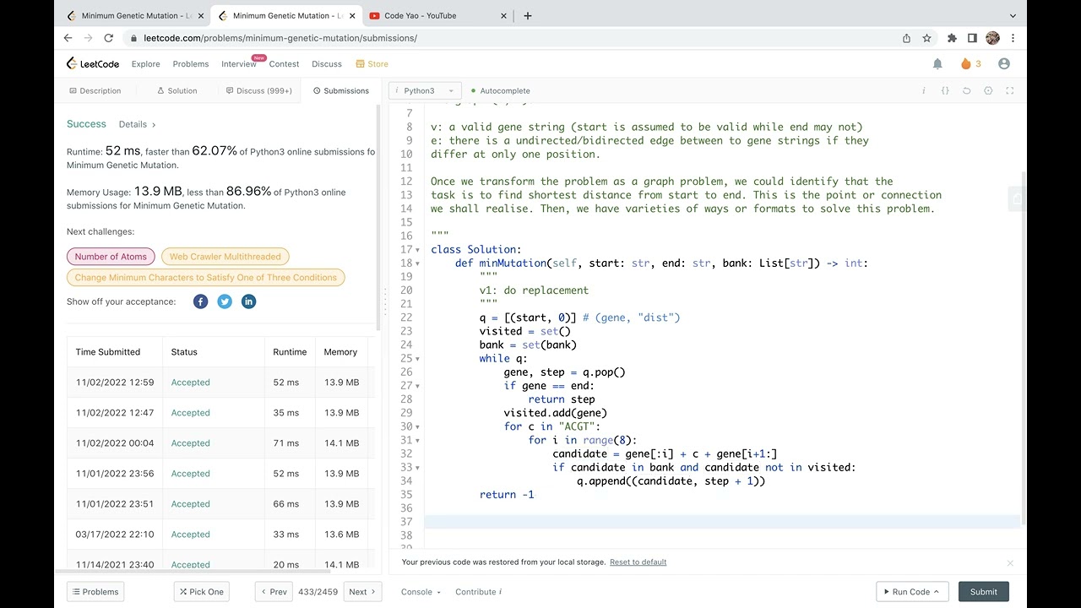1081x608 pixels.
Task: Open Chrome three-dot menu
Action: (x=1013, y=38)
